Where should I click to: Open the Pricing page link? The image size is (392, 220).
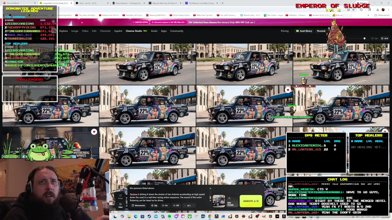point(285,31)
